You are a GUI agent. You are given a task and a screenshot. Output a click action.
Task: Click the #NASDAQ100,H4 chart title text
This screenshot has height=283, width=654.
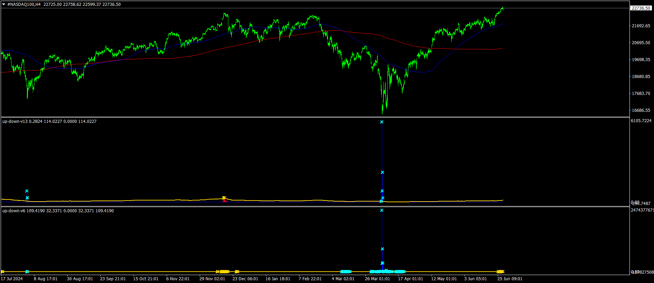24,4
